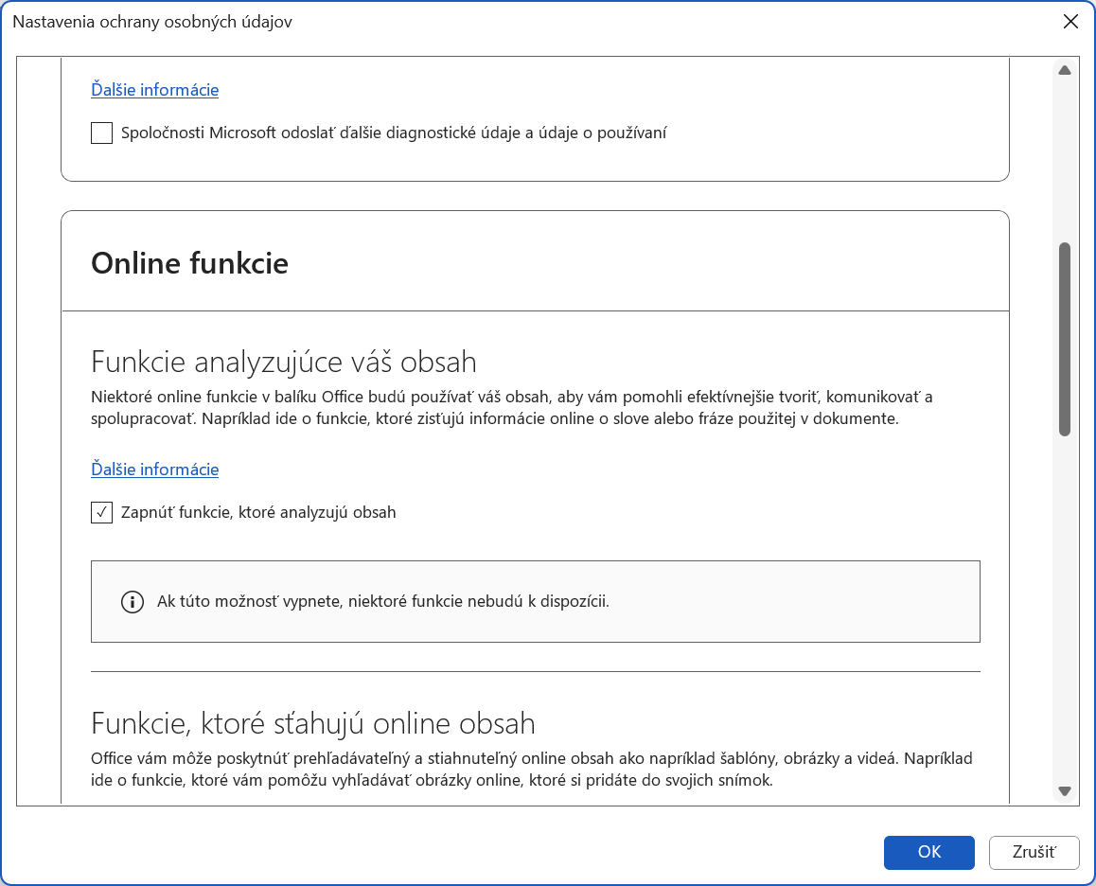Click the Funkcie analyzujúce váš obsah heading

pyautogui.click(x=283, y=362)
